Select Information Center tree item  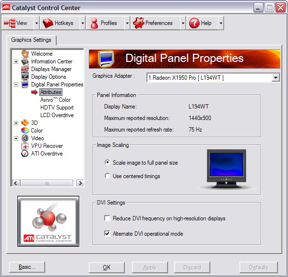click(52, 61)
